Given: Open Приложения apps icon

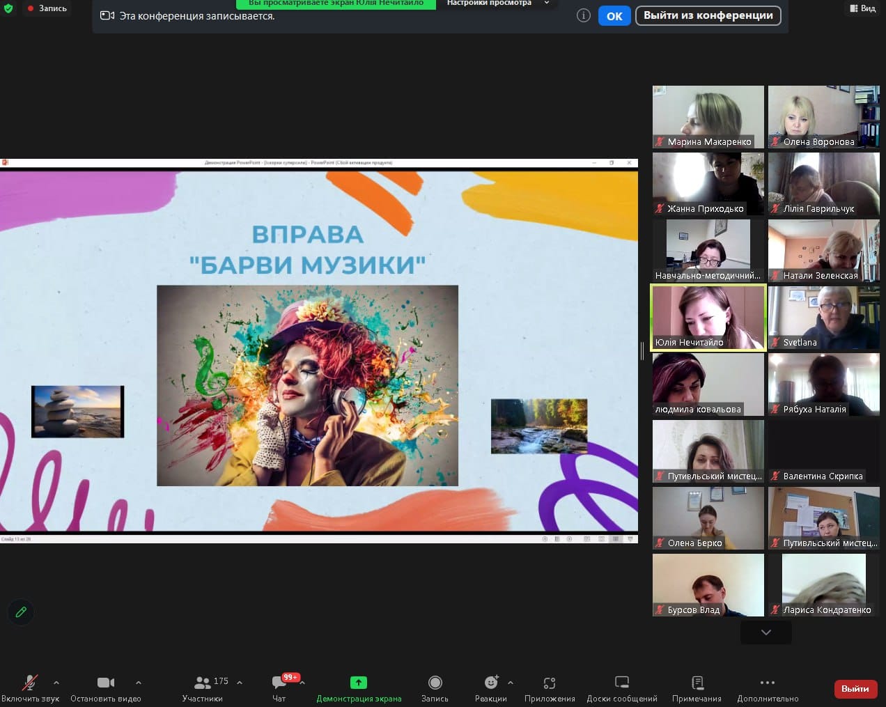Looking at the screenshot, I should (550, 683).
